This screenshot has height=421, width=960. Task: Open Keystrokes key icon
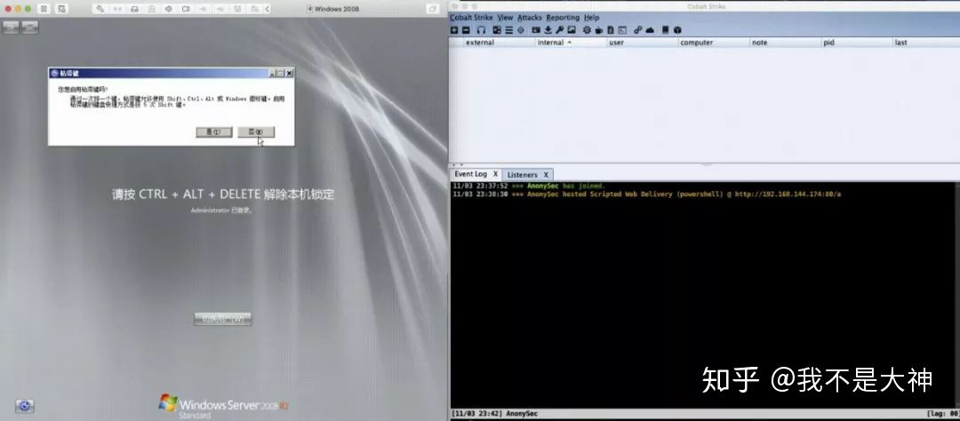tap(560, 30)
